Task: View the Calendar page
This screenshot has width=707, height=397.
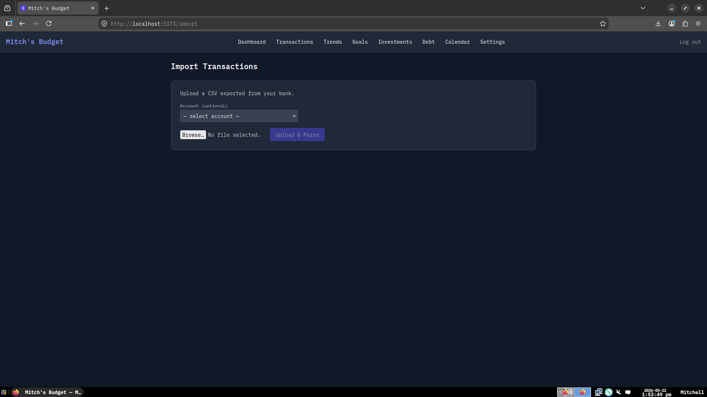Action: click(x=457, y=42)
